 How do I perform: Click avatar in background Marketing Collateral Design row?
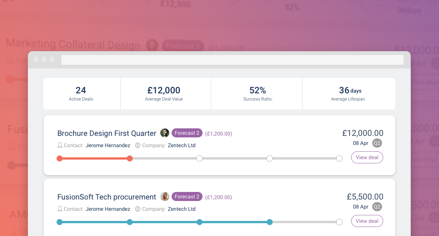point(152,45)
